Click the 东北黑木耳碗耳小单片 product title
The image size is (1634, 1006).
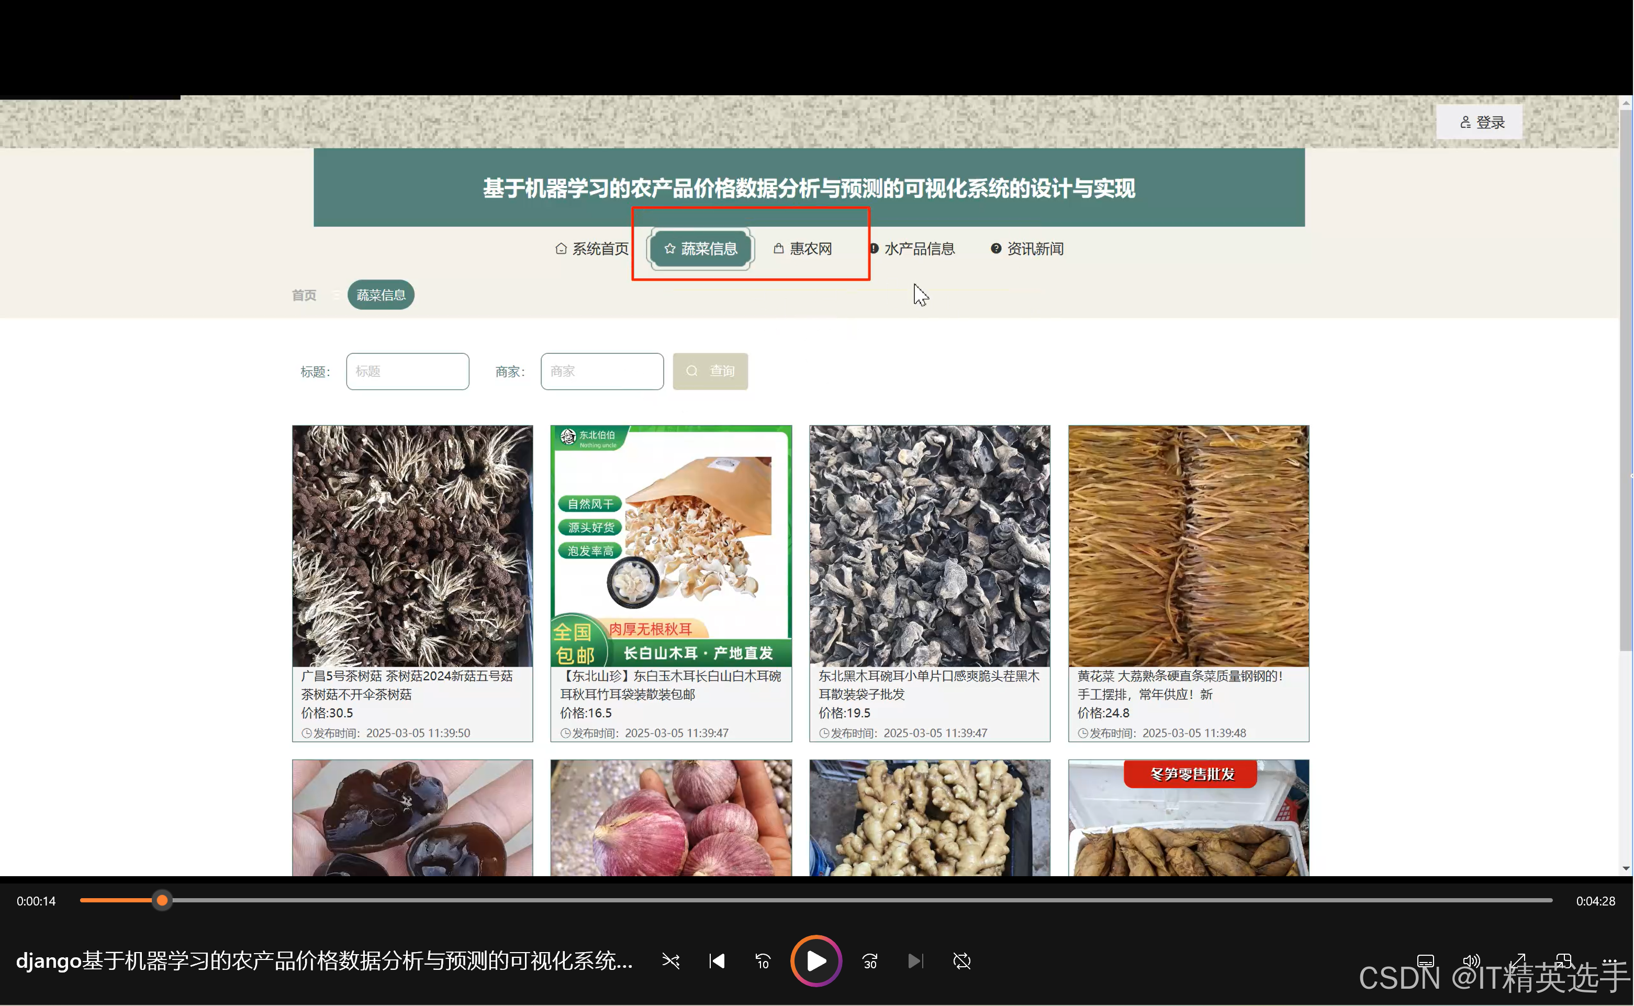tap(929, 685)
